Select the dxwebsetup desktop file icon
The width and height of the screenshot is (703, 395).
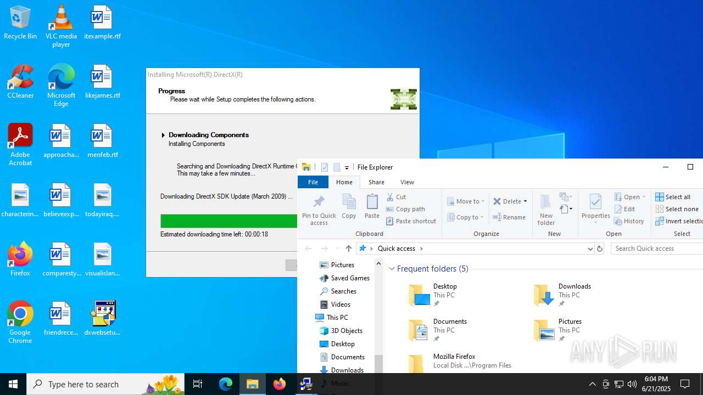(x=102, y=318)
